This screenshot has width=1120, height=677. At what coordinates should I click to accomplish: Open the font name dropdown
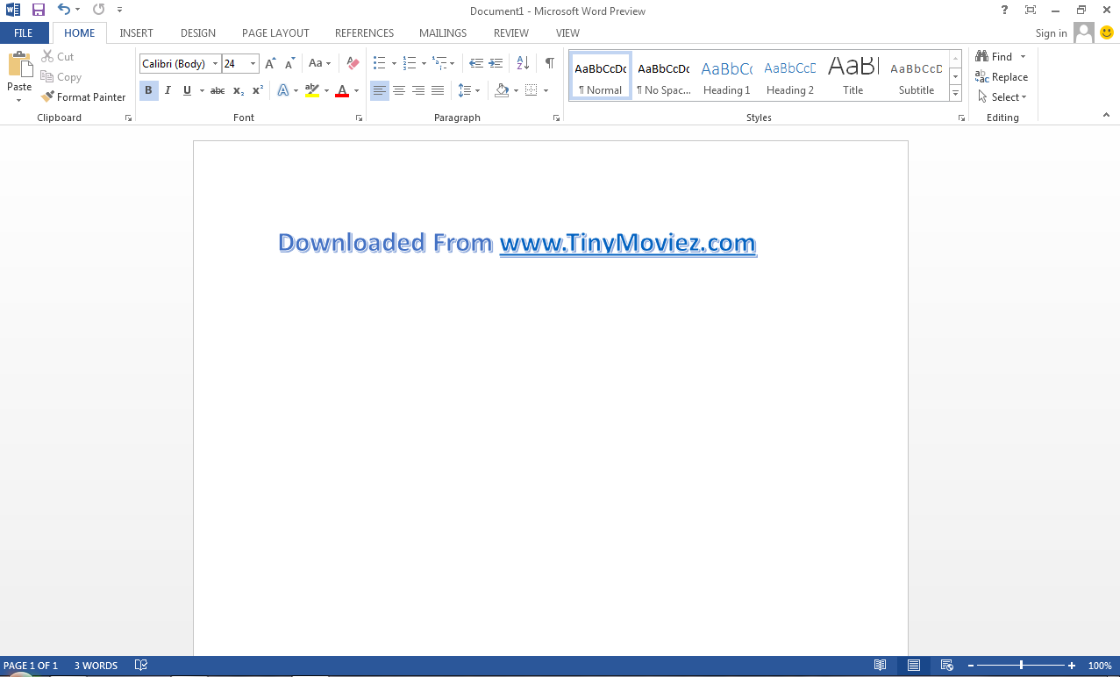point(215,64)
